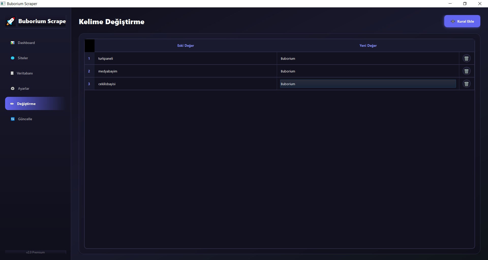The image size is (488, 260).
Task: Click the Siteler globe icon
Action: tap(12, 58)
